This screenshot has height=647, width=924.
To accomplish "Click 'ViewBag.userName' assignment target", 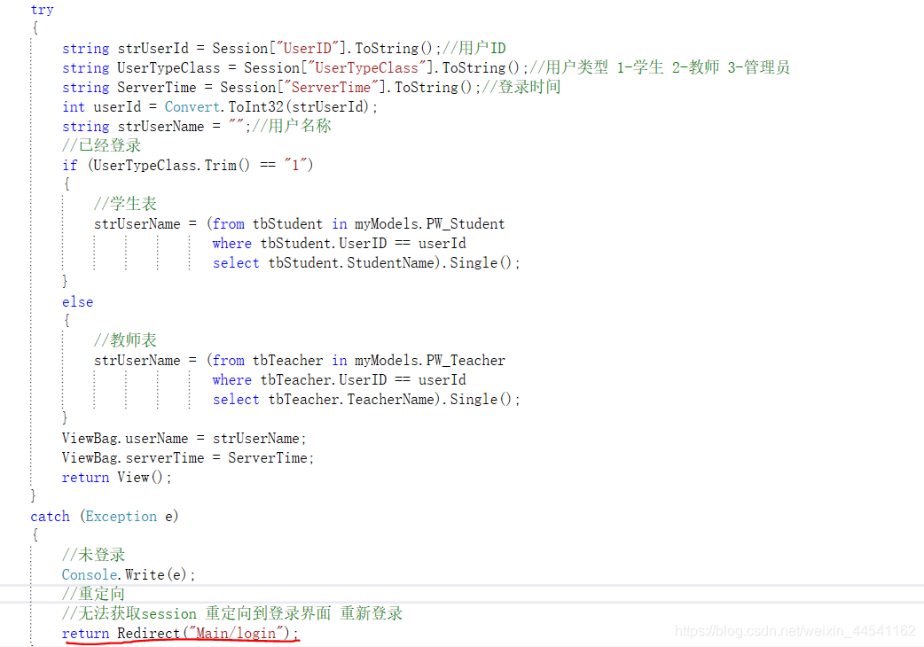I will point(125,439).
